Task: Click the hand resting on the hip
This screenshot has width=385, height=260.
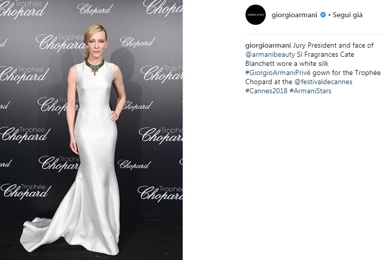Action: [115, 116]
